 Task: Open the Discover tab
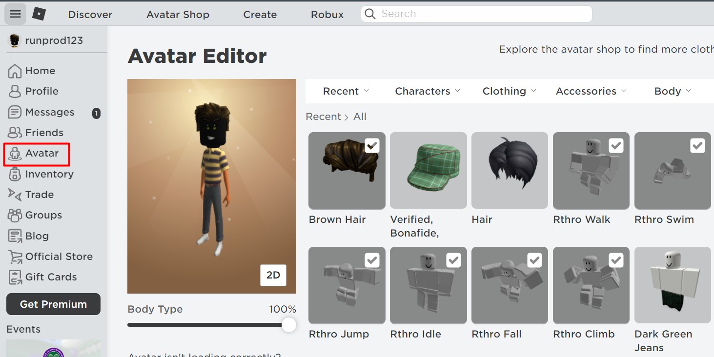pyautogui.click(x=90, y=15)
